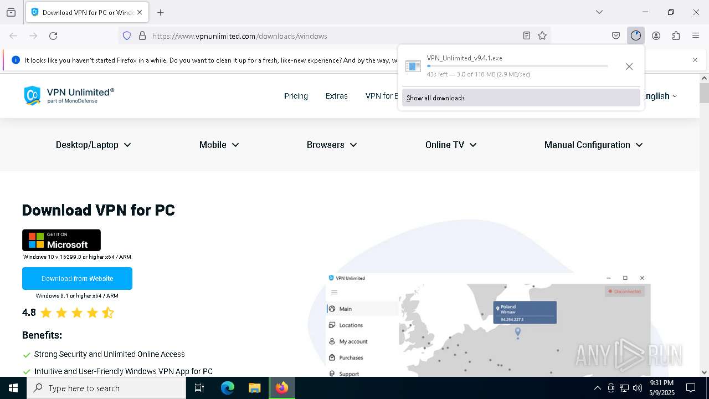Close the Download VPN for PC tab
The height and width of the screenshot is (399, 709).
click(140, 12)
